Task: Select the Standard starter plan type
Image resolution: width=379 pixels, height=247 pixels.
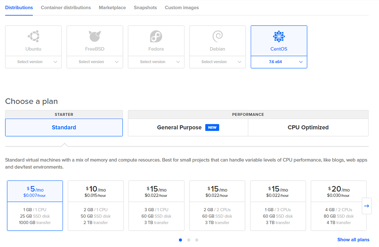Action: point(64,127)
